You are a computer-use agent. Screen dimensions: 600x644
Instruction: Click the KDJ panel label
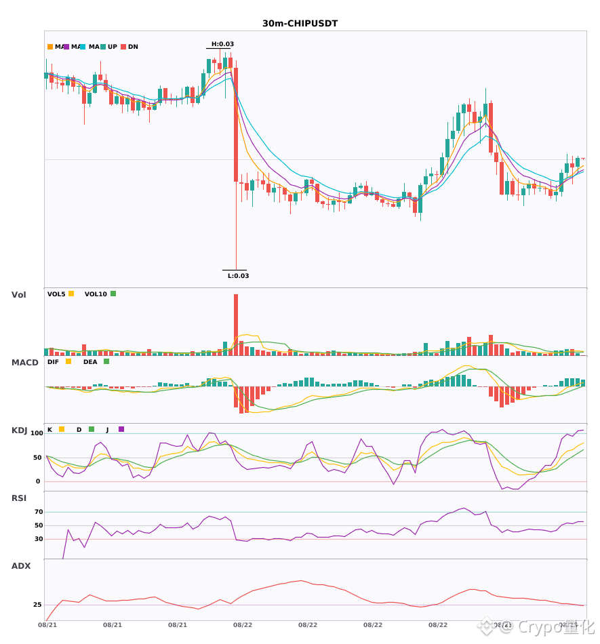(19, 430)
